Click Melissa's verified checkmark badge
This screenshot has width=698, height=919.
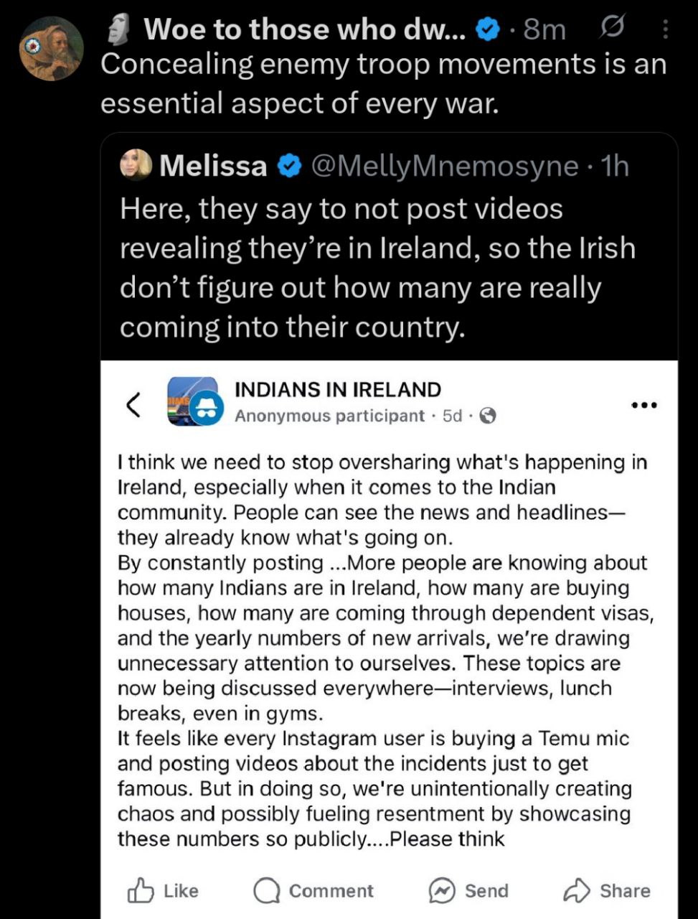288,166
